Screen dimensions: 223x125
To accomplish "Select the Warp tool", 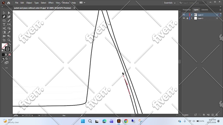I will pos(4,36).
